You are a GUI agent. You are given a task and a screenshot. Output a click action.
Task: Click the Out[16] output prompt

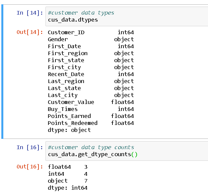pyautogui.click(x=30, y=167)
